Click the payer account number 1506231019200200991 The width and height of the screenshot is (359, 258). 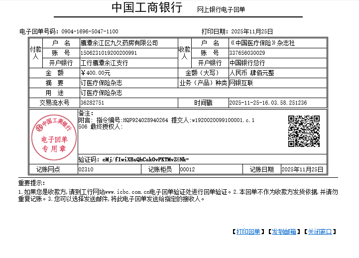[x=109, y=53]
